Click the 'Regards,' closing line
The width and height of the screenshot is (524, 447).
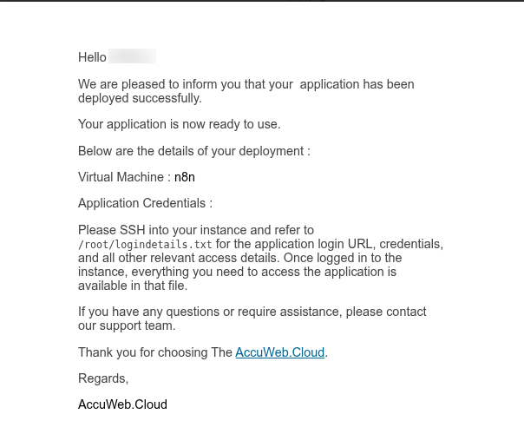(103, 378)
